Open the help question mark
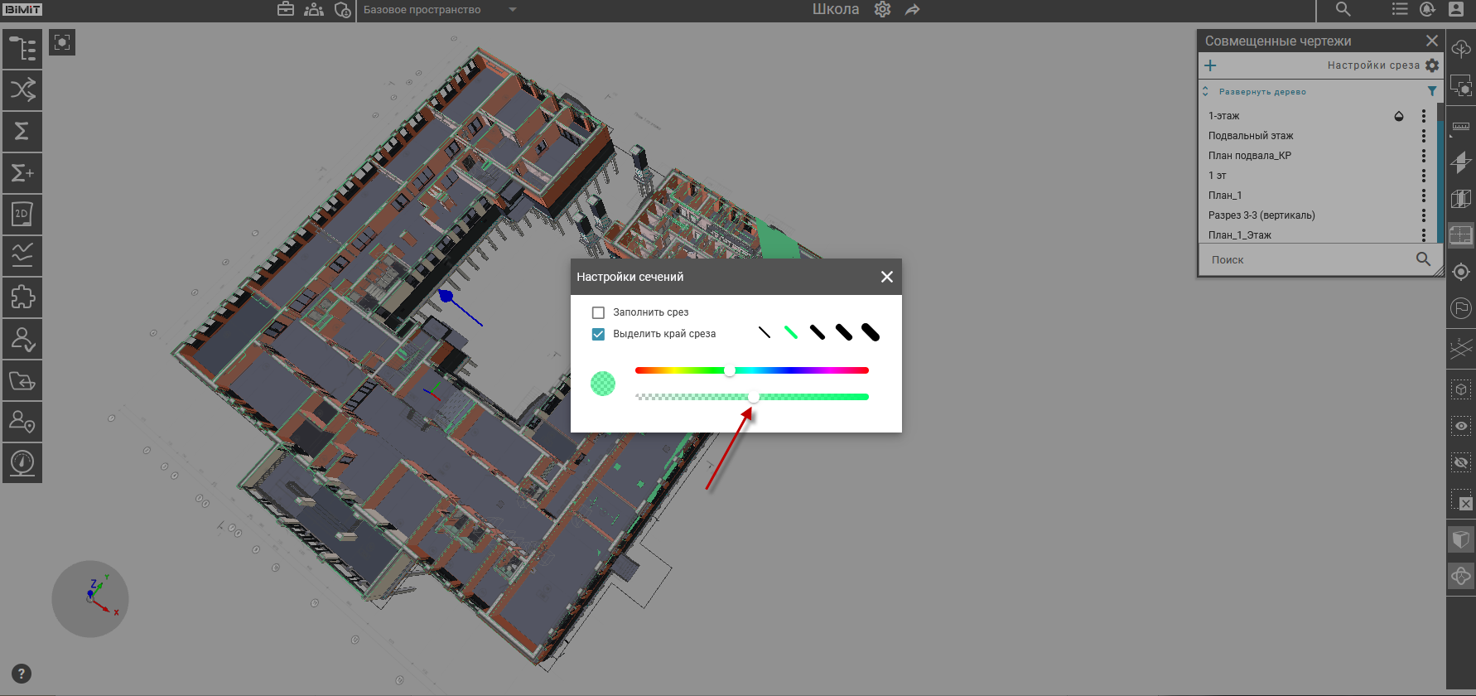The height and width of the screenshot is (696, 1476). pos(22,674)
